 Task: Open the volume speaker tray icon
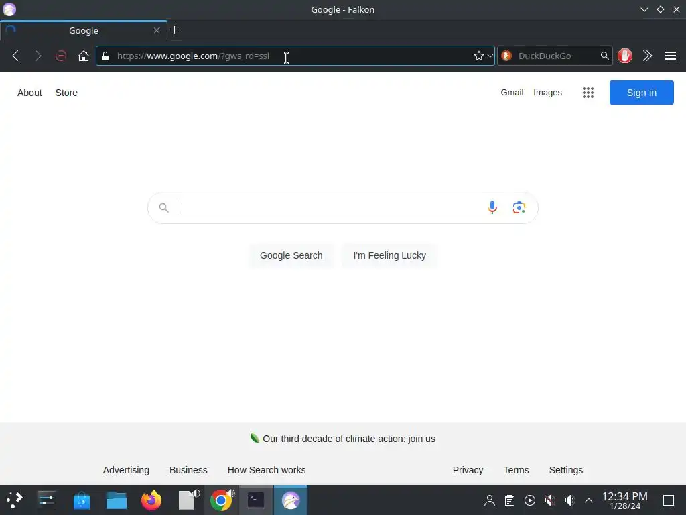tap(569, 500)
